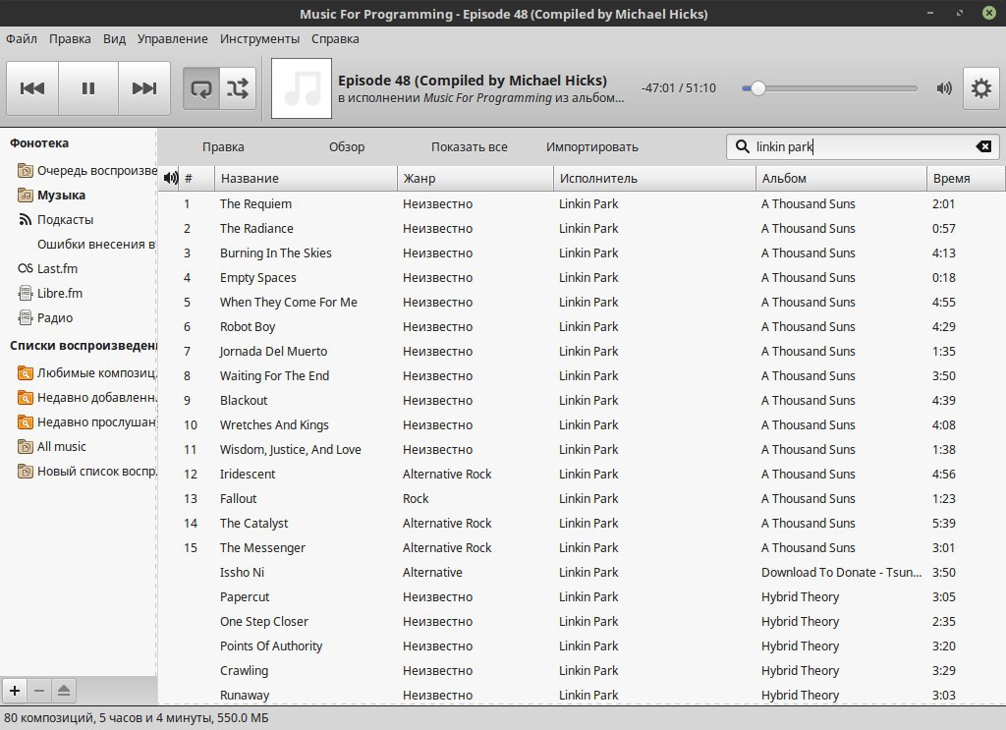This screenshot has width=1006, height=730.
Task: Open the Правка menu in the menu bar
Action: [70, 39]
